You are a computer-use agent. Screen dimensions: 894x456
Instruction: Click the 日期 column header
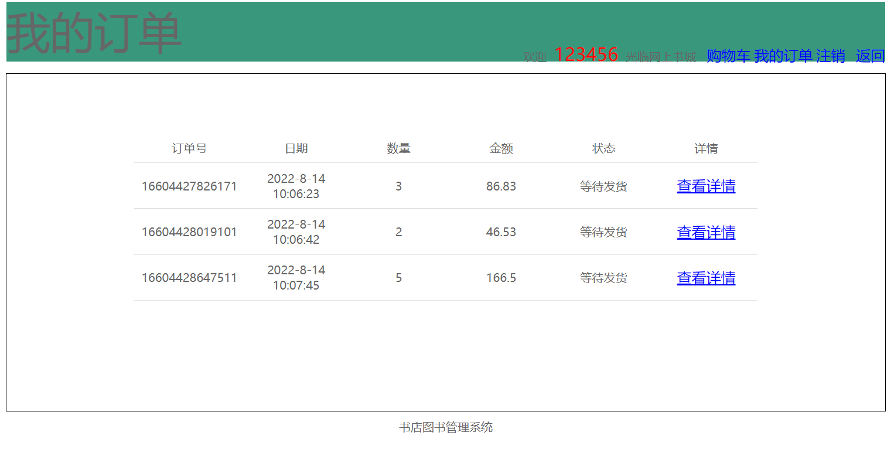(x=296, y=148)
